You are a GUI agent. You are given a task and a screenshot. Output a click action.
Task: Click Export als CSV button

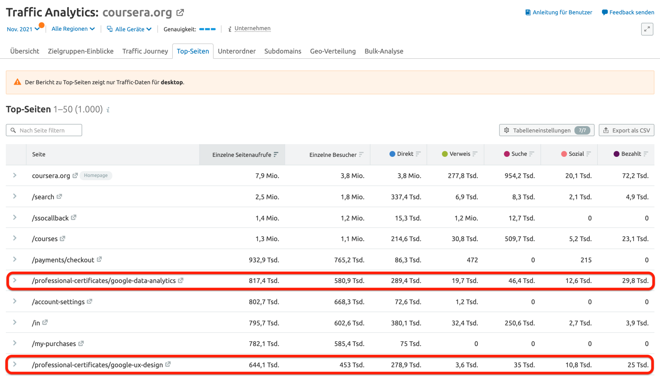[626, 130]
